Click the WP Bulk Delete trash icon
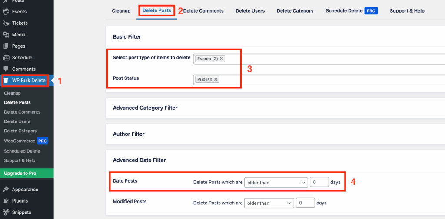 [6, 81]
